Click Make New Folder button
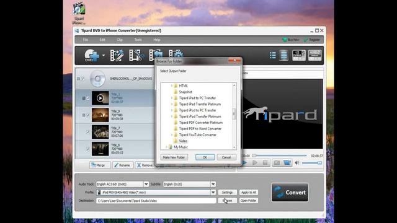 174,157
